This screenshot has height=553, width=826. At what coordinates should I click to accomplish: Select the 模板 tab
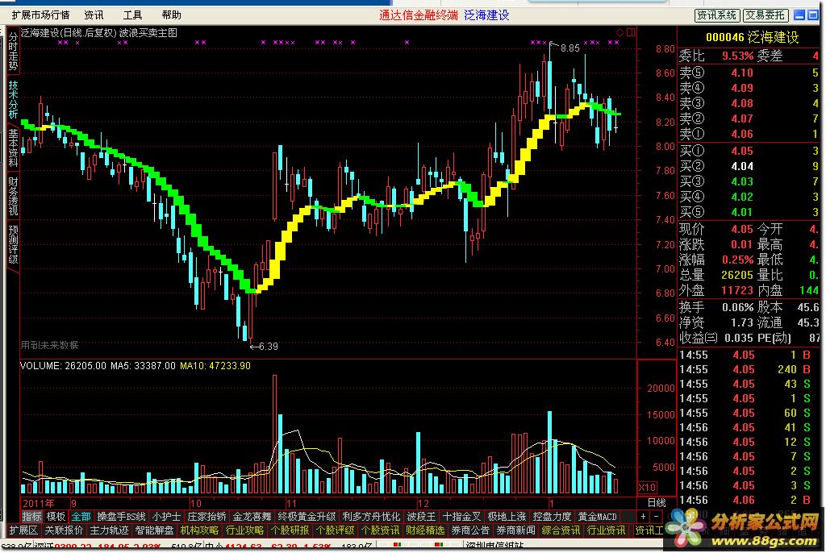[x=56, y=517]
